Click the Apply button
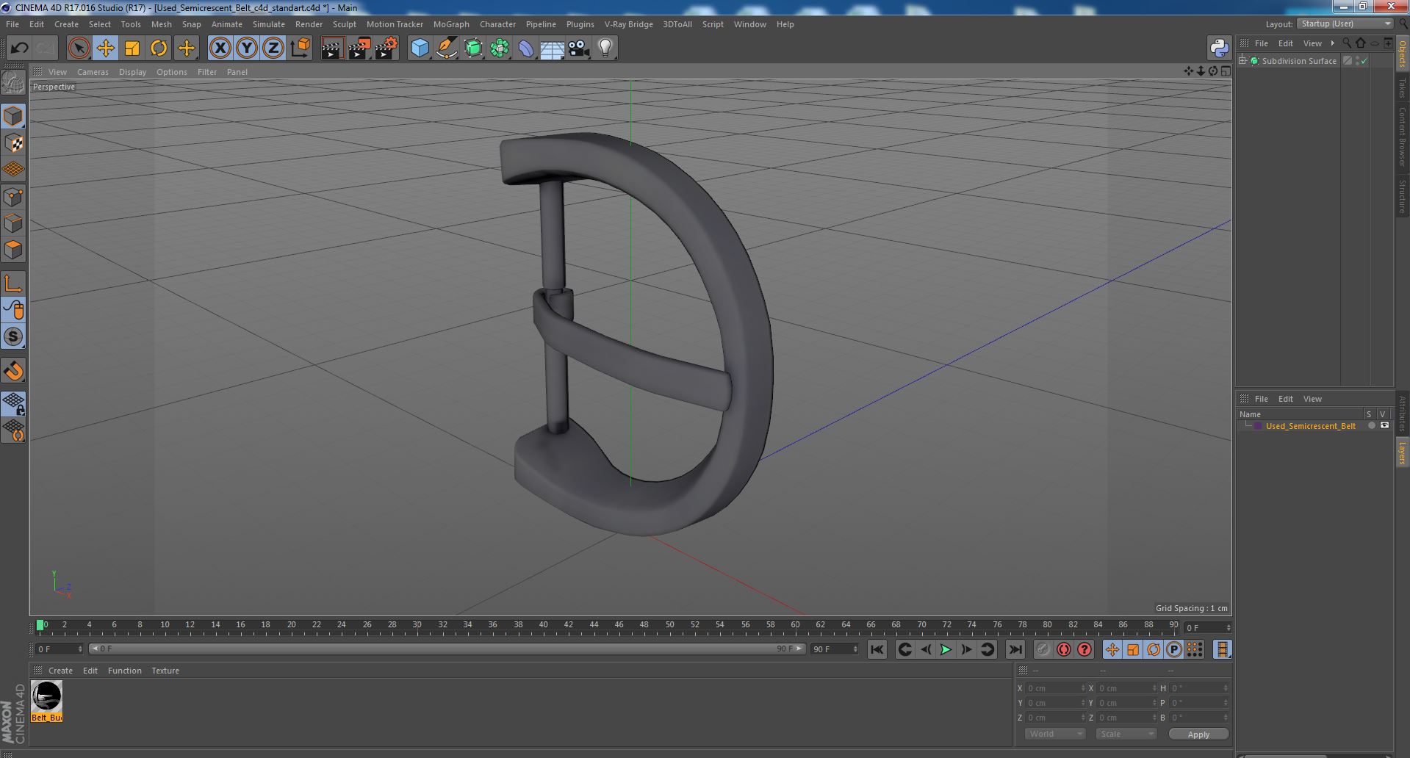Image resolution: width=1410 pixels, height=758 pixels. 1198,734
